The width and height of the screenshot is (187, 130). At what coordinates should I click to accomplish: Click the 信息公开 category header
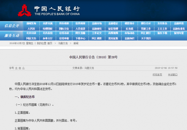point(11,26)
